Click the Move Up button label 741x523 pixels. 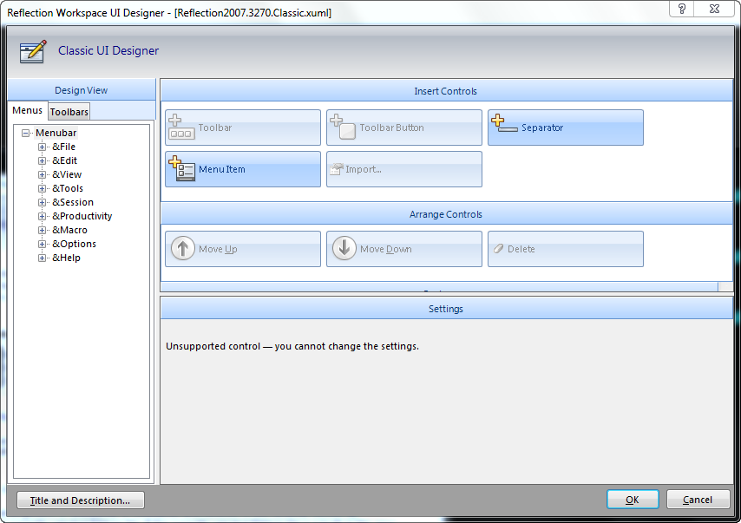click(218, 249)
